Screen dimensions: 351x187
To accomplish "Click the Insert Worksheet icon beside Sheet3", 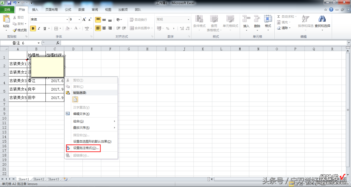I will click(x=66, y=179).
